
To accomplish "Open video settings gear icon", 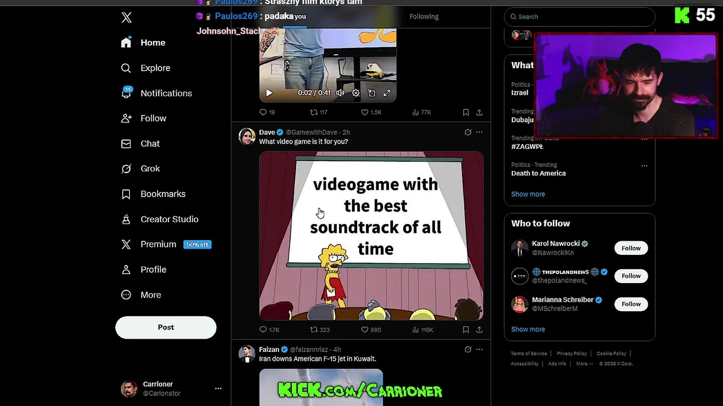I will 356,93.
